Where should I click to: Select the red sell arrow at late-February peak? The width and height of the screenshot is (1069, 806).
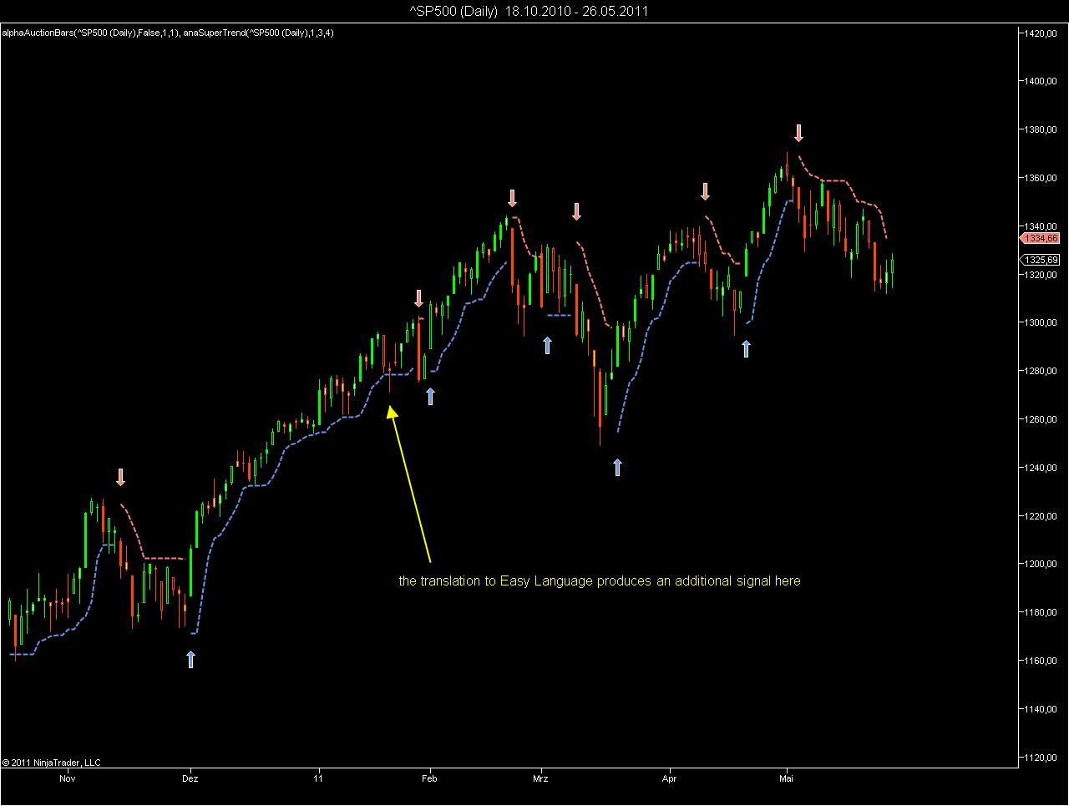coord(512,198)
